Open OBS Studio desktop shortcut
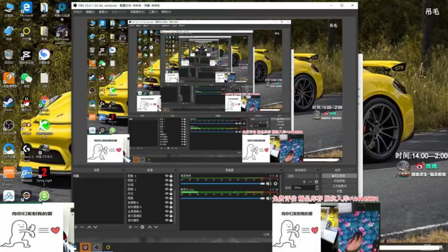The height and width of the screenshot is (252, 448). pyautogui.click(x=8, y=128)
